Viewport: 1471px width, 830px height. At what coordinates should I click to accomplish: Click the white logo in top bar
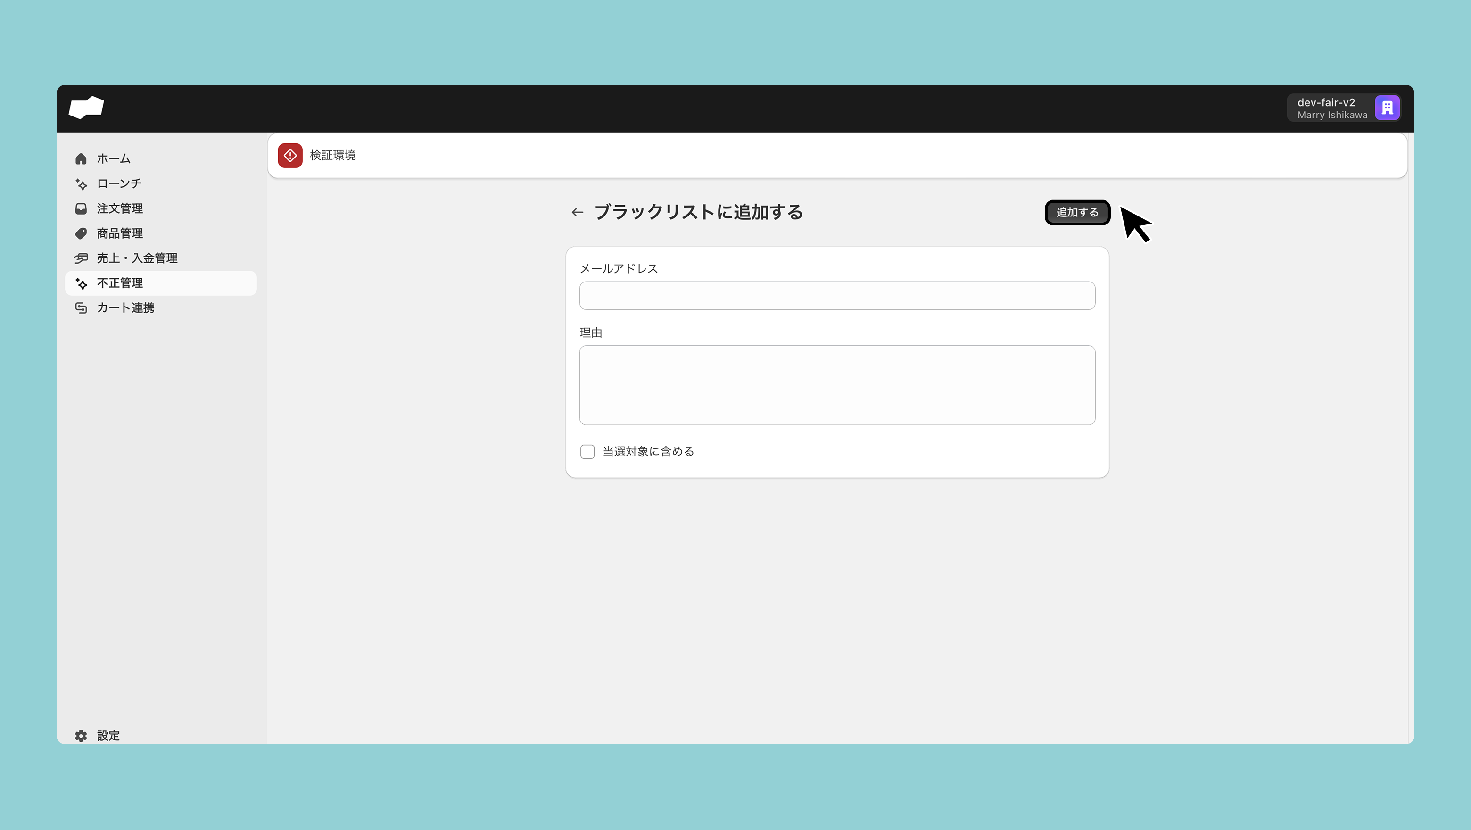(x=86, y=108)
